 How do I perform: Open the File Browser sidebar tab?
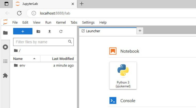(x=5, y=33)
